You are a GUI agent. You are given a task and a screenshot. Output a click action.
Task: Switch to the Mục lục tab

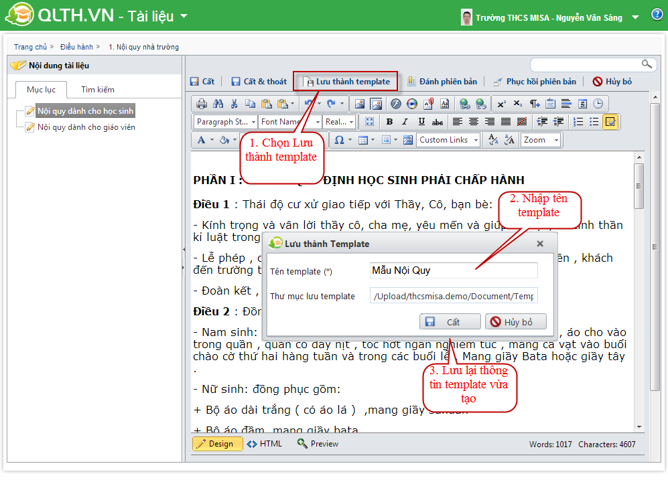tap(41, 90)
